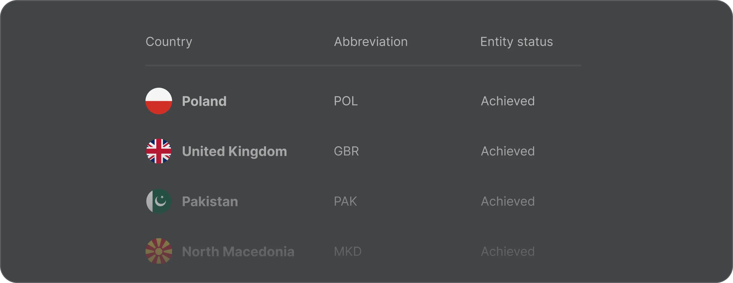This screenshot has width=733, height=283.
Task: Click the United Kingdom flag icon
Action: point(159,151)
